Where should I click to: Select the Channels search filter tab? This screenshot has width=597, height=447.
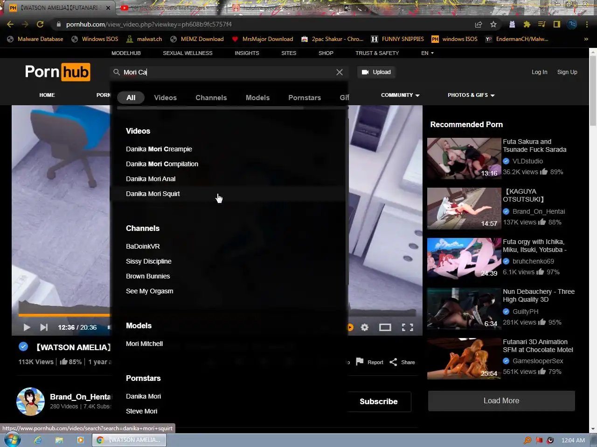coord(211,98)
